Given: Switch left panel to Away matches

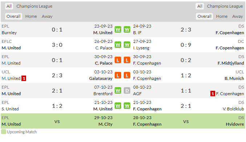Looking at the screenshot, I should 47,16.
